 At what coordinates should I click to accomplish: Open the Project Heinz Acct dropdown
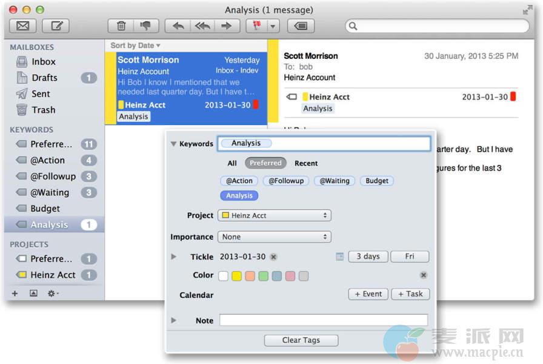(275, 215)
